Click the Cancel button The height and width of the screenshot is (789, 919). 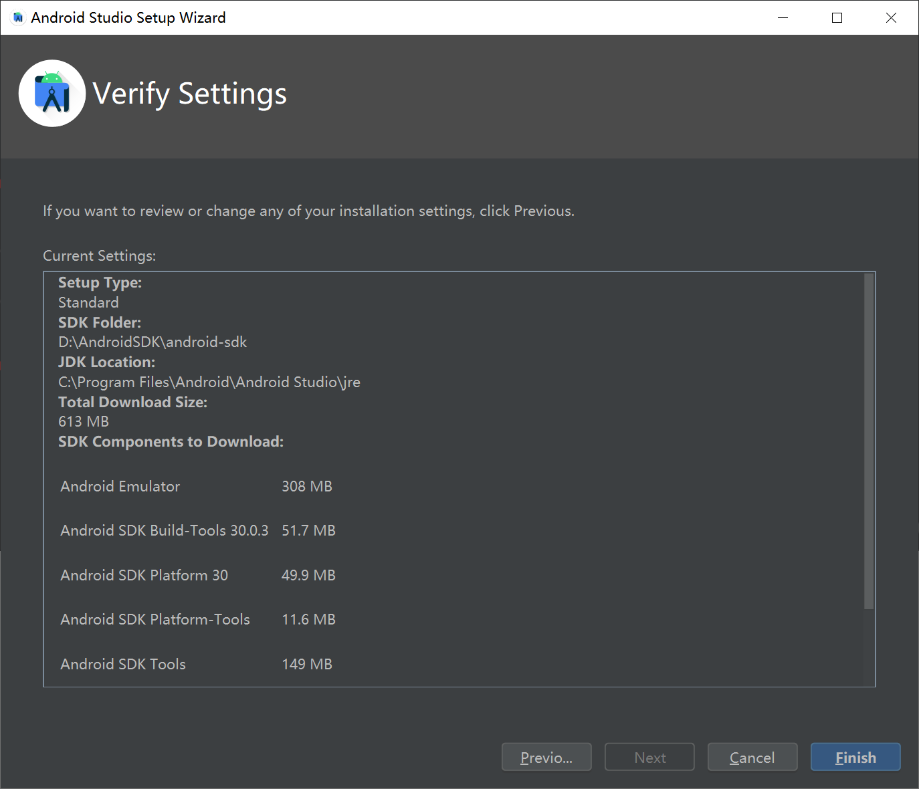click(x=752, y=757)
